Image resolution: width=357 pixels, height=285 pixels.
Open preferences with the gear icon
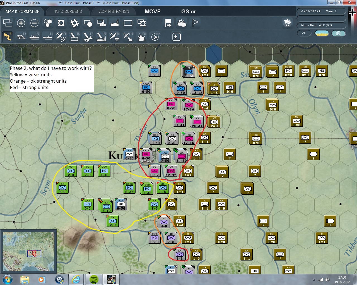[x=74, y=23]
